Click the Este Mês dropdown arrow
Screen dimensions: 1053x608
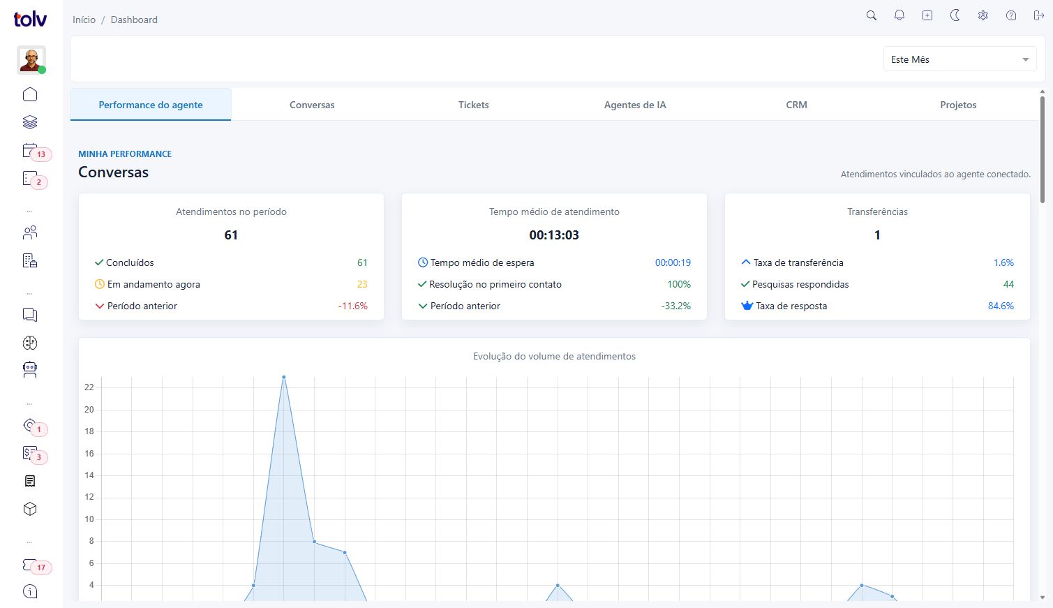[1026, 59]
